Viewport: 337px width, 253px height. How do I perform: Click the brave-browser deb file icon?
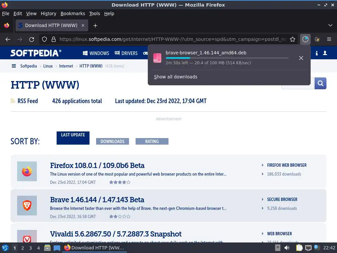point(157,58)
